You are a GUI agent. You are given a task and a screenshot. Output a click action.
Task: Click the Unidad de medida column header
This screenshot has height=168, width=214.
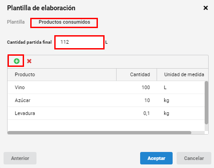pyautogui.click(x=182, y=74)
